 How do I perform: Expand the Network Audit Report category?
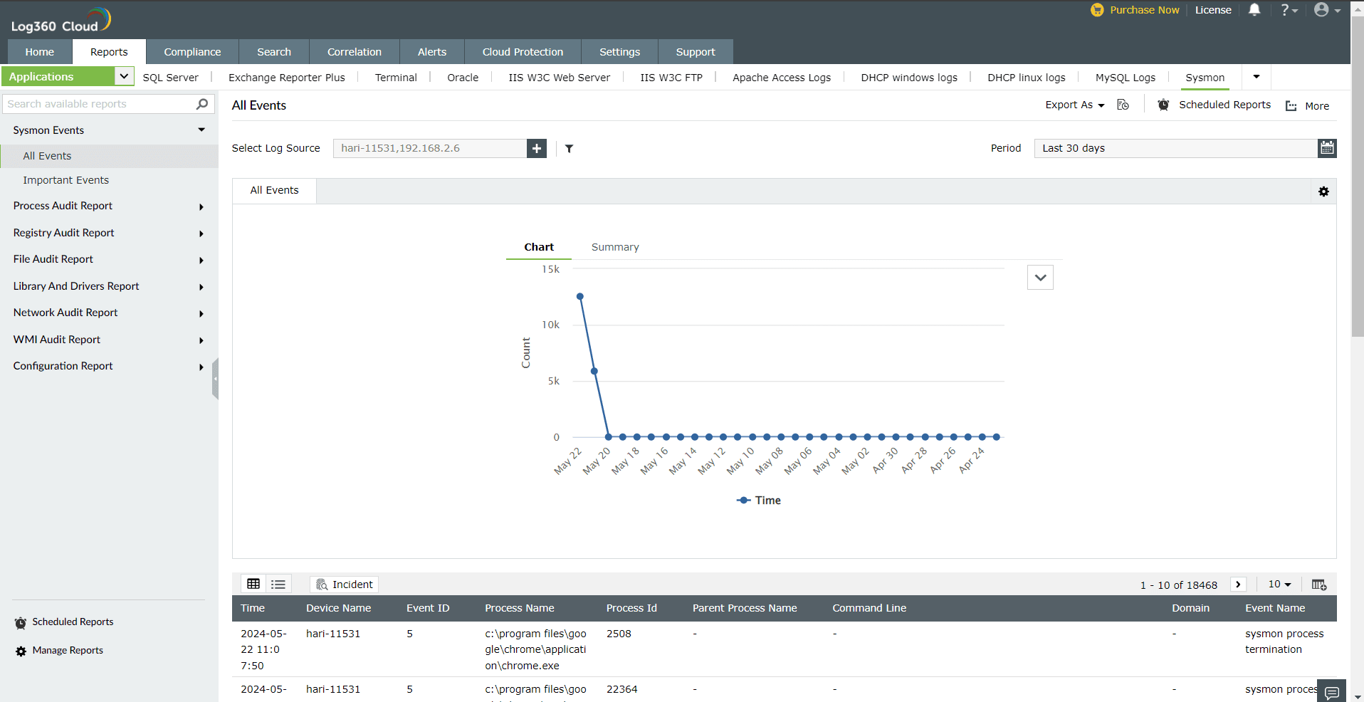point(201,313)
